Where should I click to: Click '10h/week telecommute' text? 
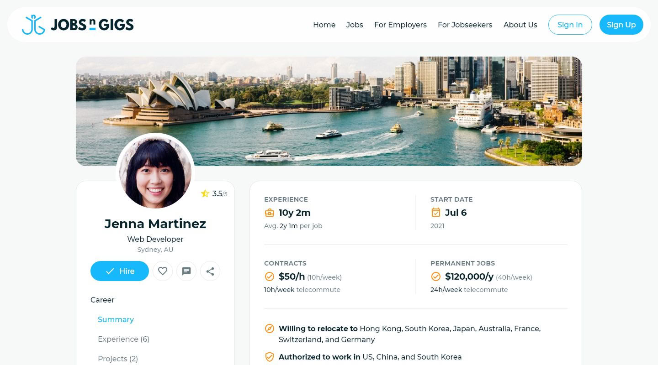302,290
